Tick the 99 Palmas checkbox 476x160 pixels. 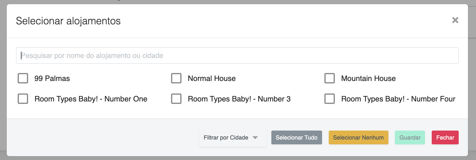pyautogui.click(x=23, y=78)
